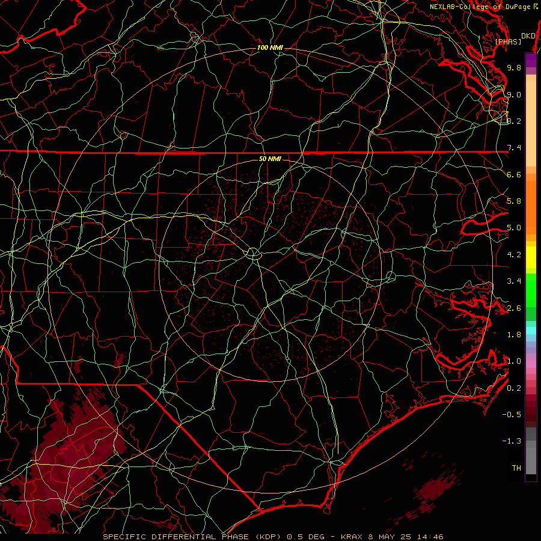The width and height of the screenshot is (541, 541).
Task: Click the 6.6 legend value
Action: tap(514, 174)
